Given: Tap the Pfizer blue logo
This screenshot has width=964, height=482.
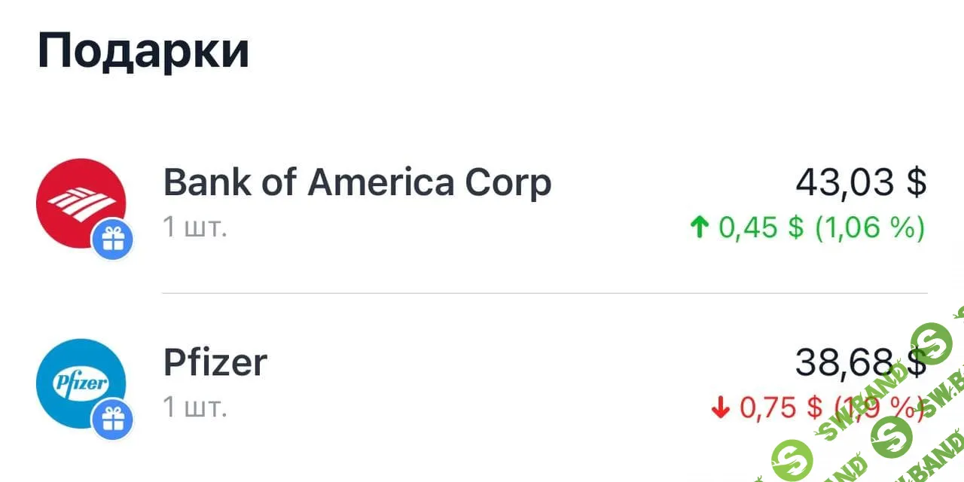Looking at the screenshot, I should point(79,383).
